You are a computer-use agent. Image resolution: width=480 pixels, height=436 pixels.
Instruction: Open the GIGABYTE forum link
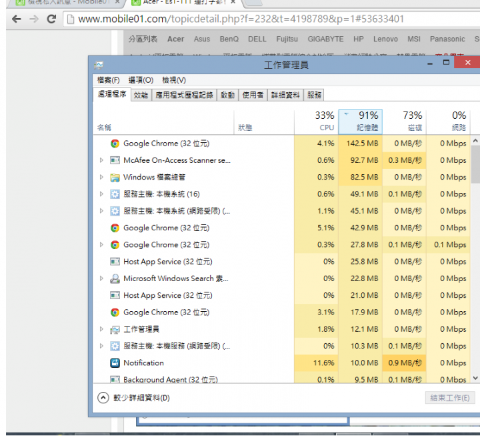325,39
